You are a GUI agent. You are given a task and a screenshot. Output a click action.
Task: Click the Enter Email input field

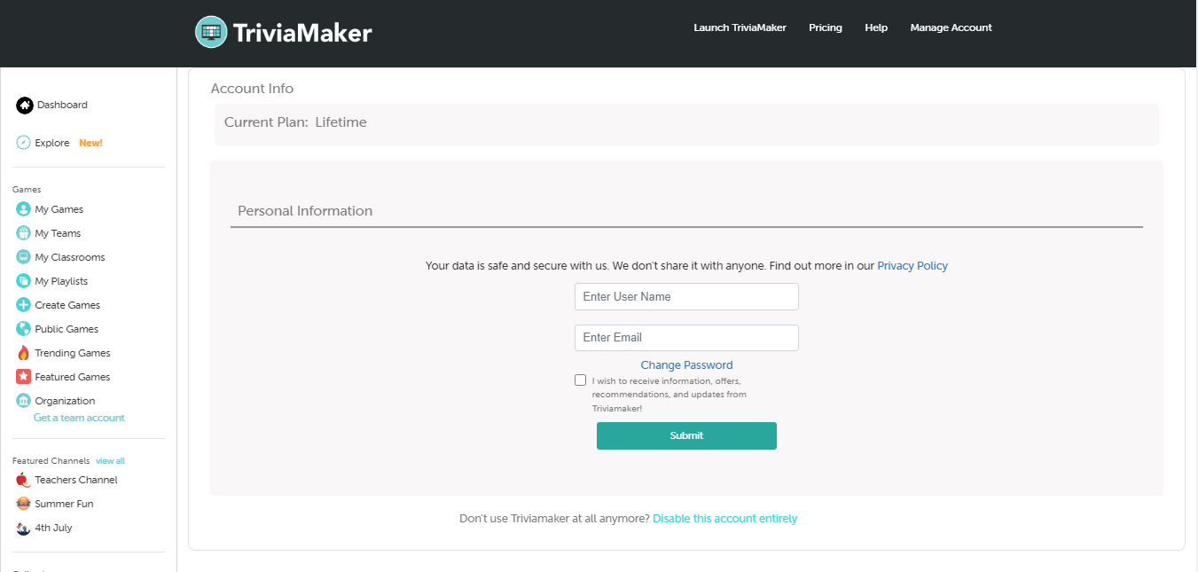686,338
